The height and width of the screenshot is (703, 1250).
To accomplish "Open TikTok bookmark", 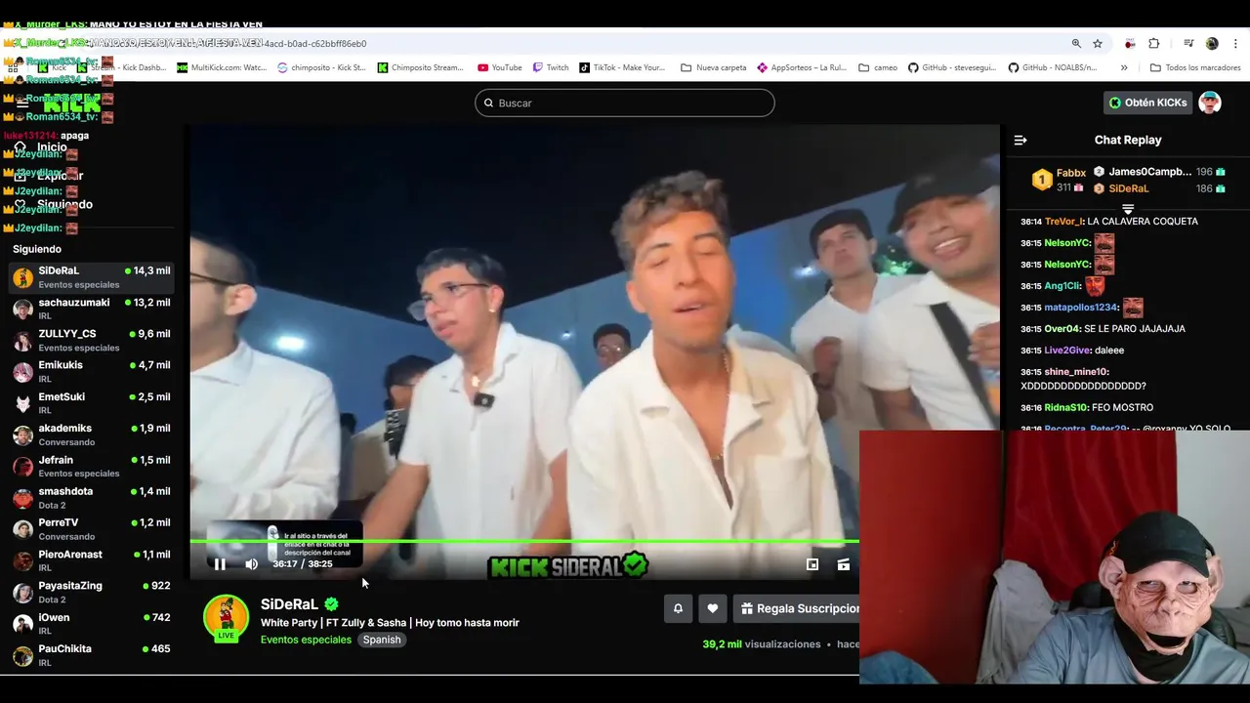I will tap(622, 67).
